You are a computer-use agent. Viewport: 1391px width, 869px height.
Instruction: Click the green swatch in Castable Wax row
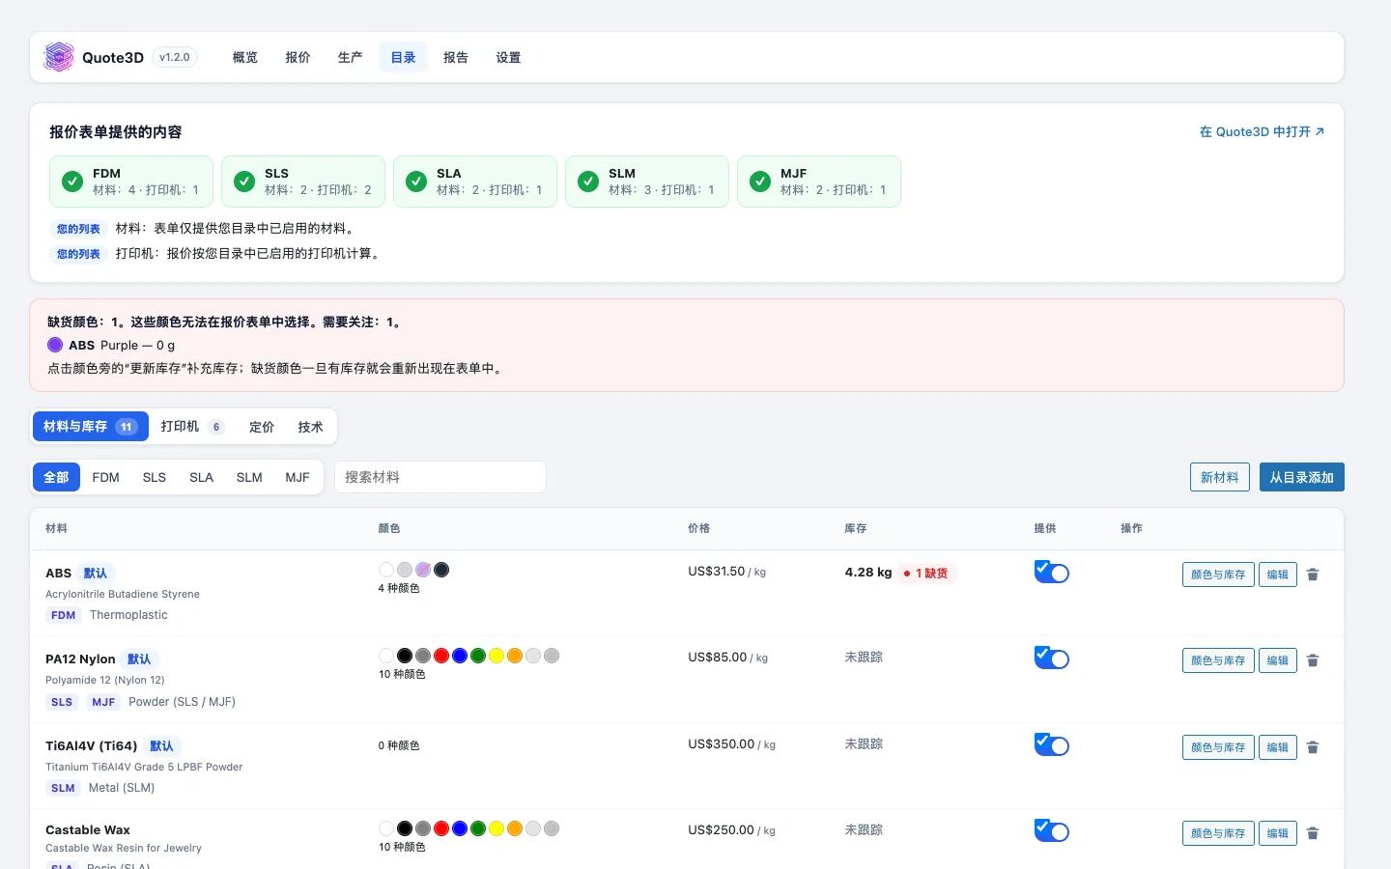pos(478,828)
